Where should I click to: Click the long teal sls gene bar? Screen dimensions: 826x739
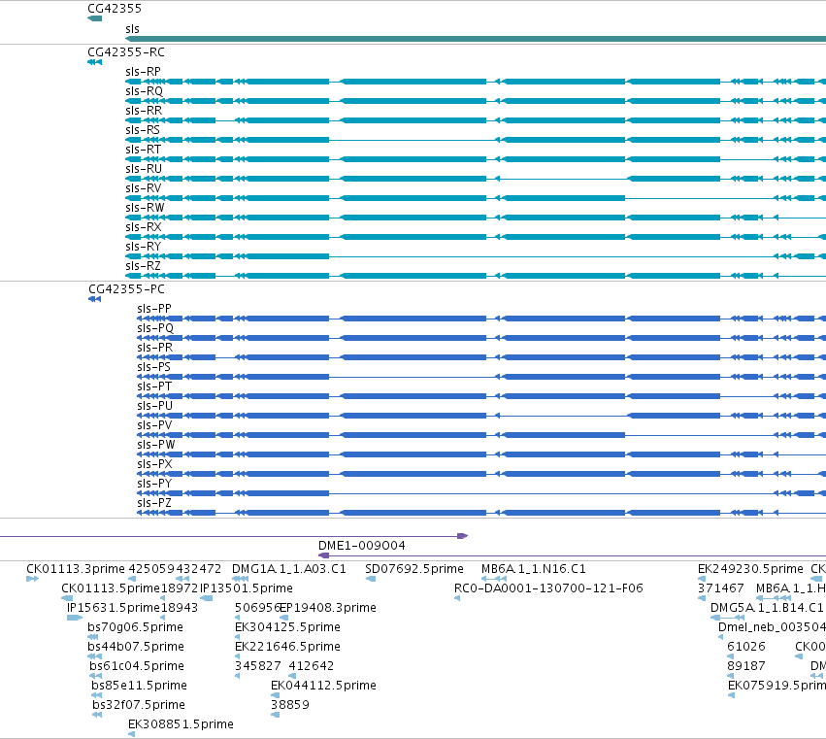pyautogui.click(x=476, y=39)
